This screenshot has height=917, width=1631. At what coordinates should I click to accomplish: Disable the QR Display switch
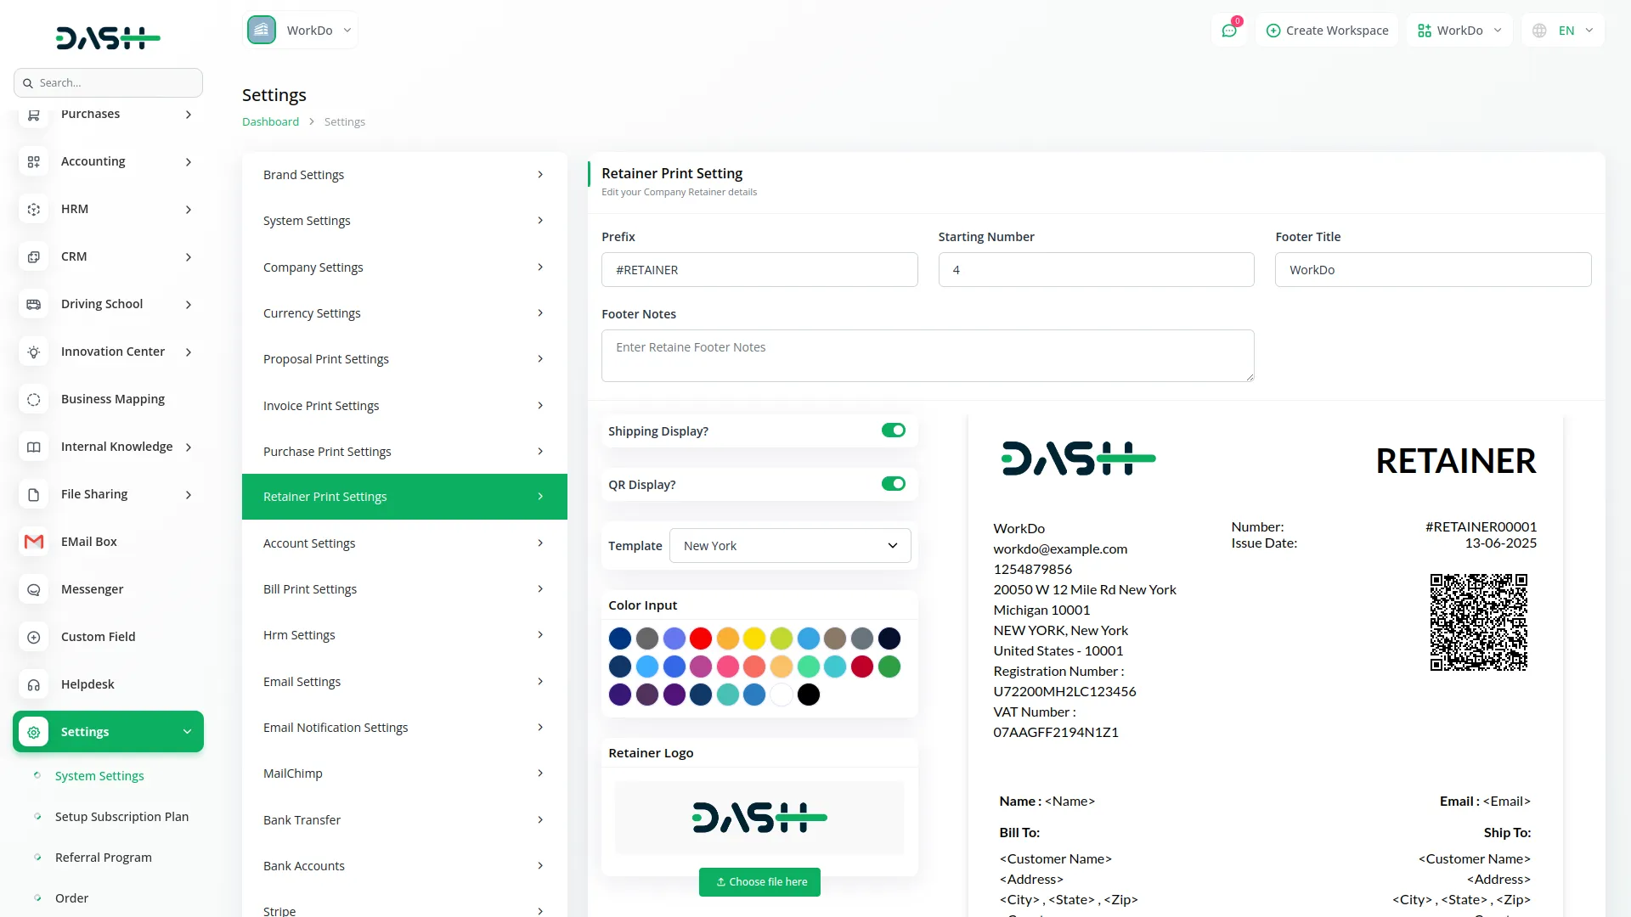coord(893,484)
